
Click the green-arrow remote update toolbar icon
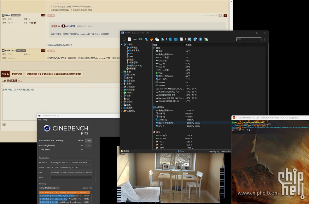click(206, 39)
